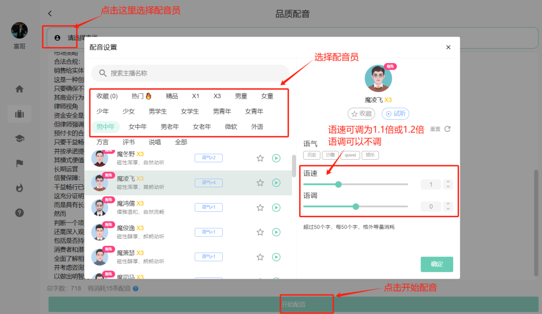This screenshot has height=314, width=542.
Task: Click the 语速 slider handle
Action: pos(338,184)
